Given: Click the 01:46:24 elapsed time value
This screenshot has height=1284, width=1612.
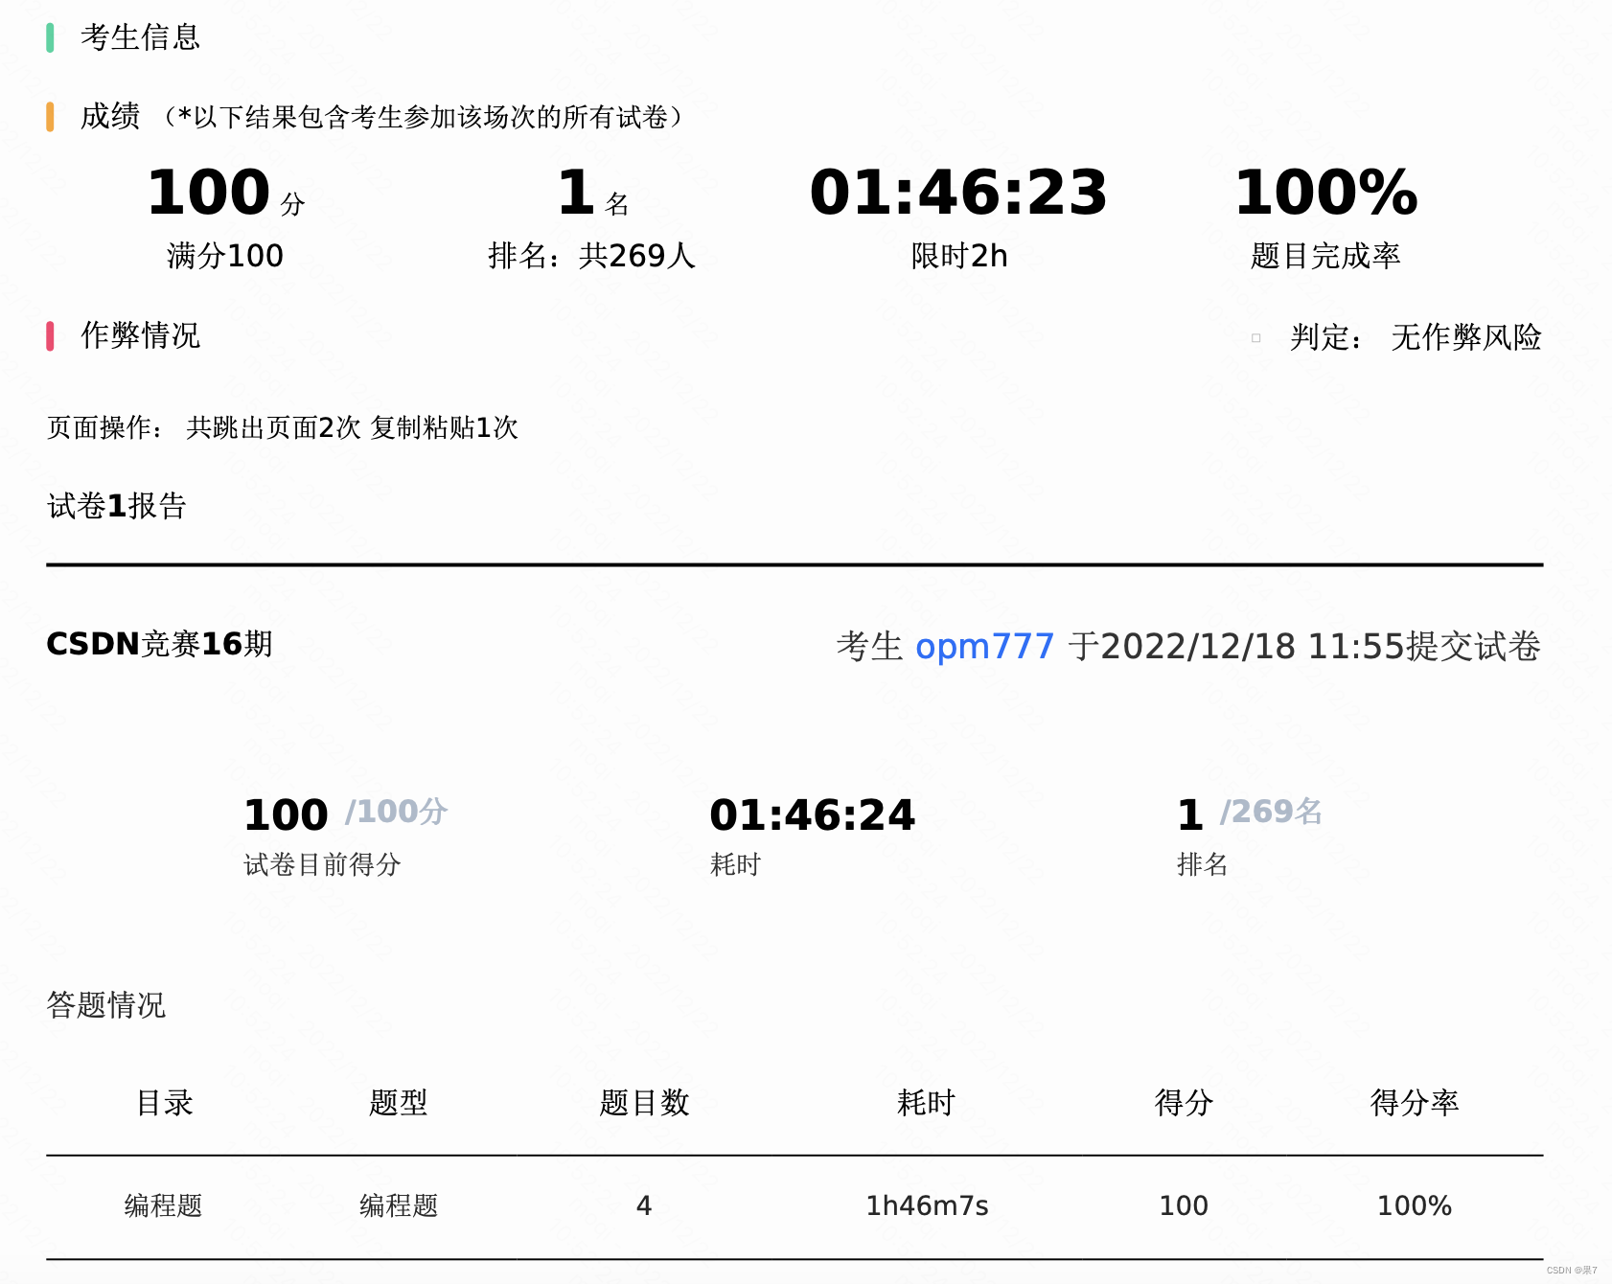Looking at the screenshot, I should [813, 815].
